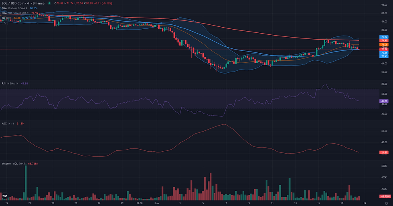Select the BB 20 2 indicator legend
The height and width of the screenshot is (206, 393).
6,18
